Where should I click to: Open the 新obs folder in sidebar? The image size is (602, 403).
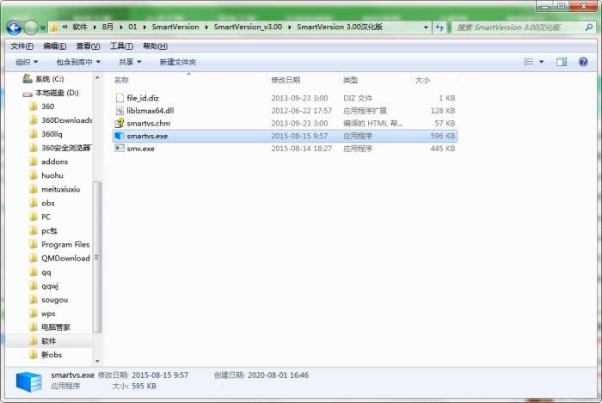click(x=52, y=355)
